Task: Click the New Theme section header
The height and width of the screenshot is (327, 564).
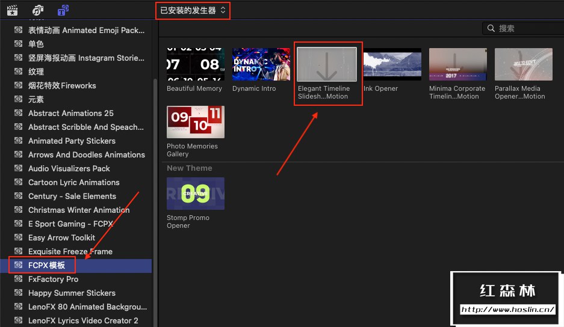Action: click(x=190, y=168)
